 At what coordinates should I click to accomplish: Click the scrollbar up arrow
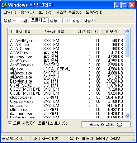click(127, 31)
